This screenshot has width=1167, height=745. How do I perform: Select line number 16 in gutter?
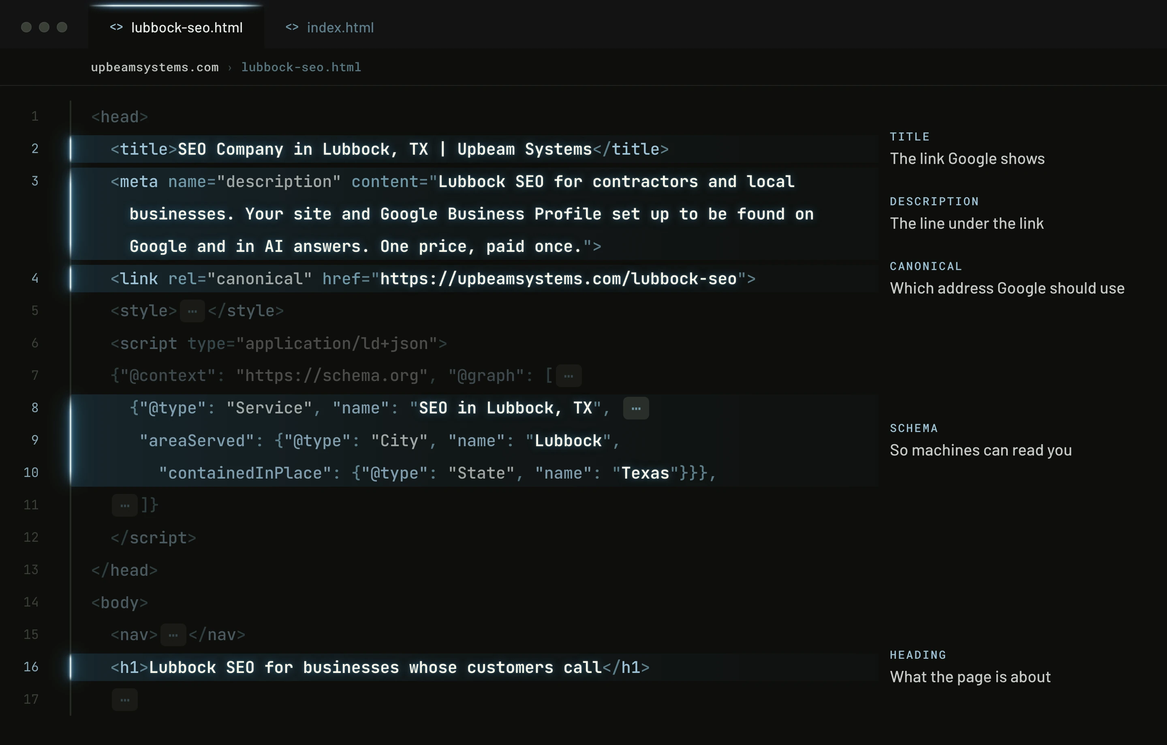[31, 667]
